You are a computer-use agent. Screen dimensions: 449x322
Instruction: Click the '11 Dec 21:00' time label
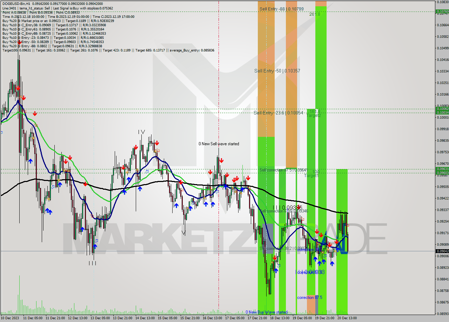pos(55,318)
